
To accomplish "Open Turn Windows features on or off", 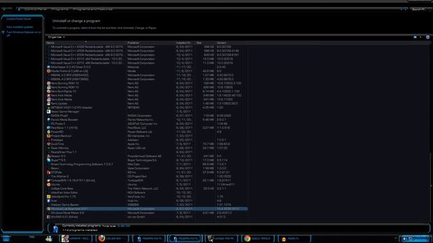I will coord(24,34).
